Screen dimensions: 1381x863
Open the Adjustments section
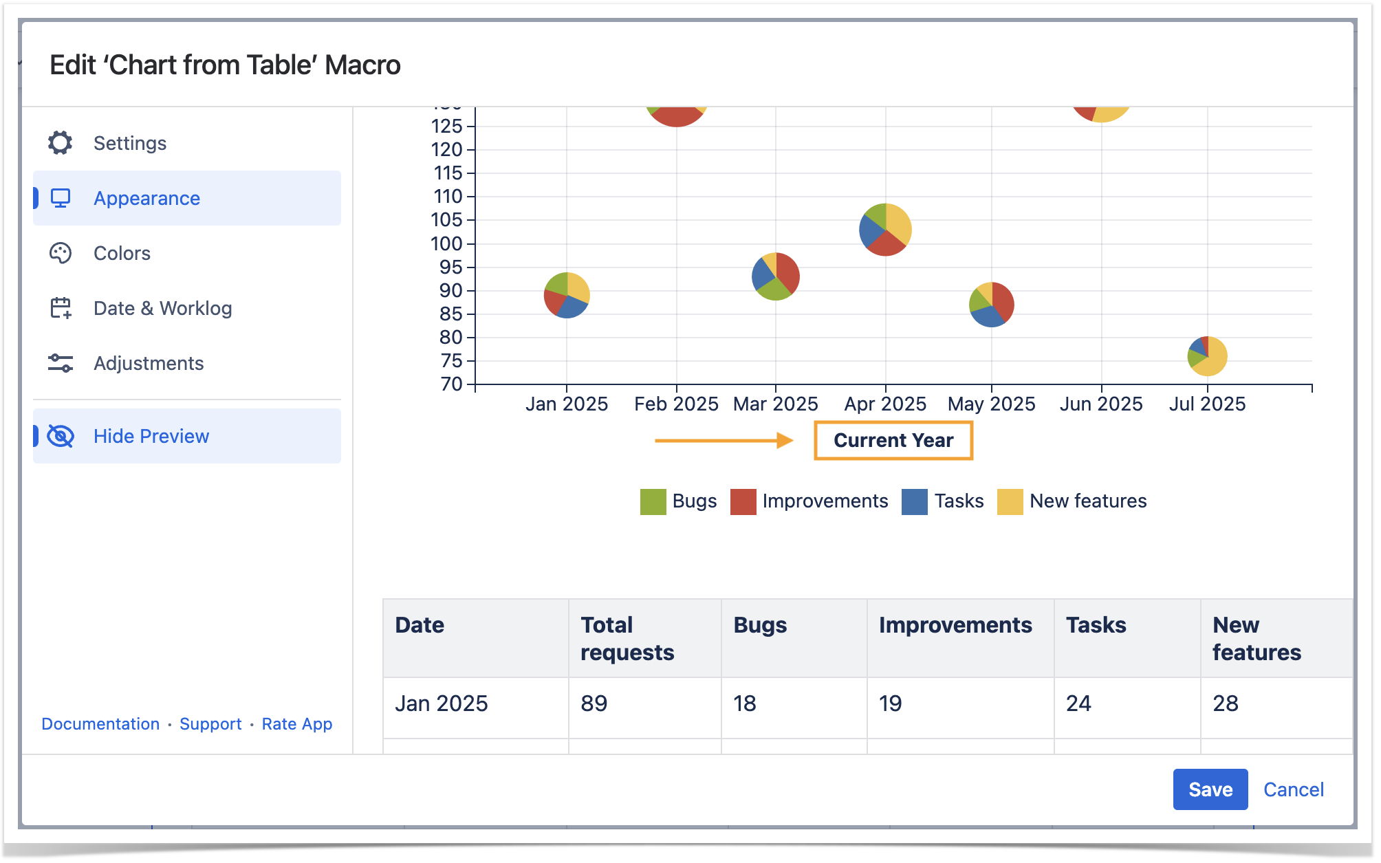pyautogui.click(x=149, y=363)
